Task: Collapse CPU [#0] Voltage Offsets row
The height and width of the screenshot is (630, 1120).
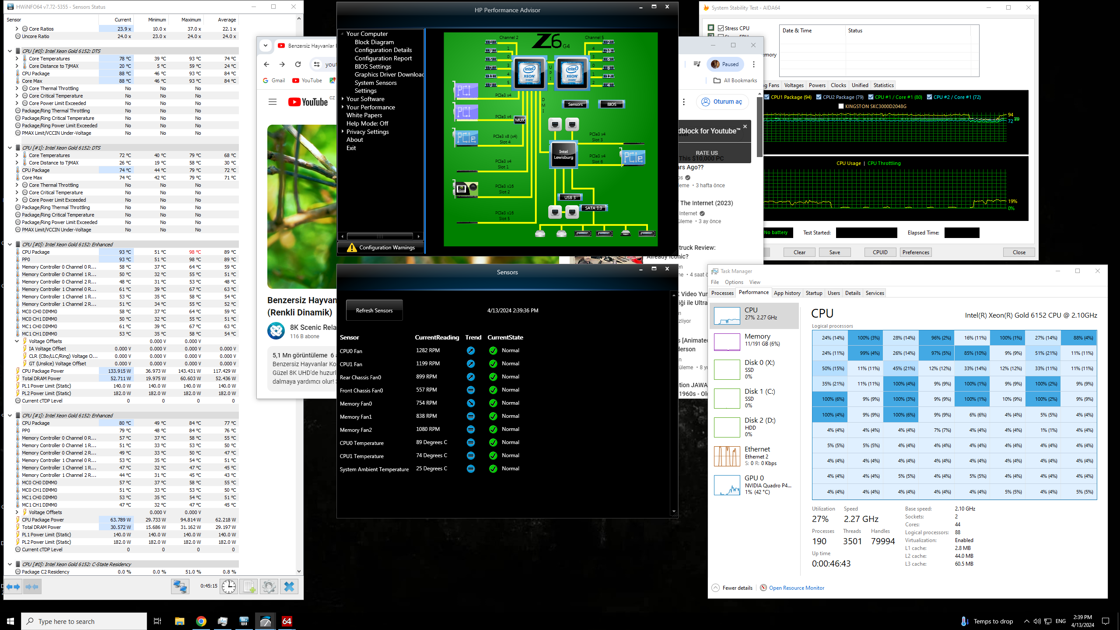Action: 17,341
